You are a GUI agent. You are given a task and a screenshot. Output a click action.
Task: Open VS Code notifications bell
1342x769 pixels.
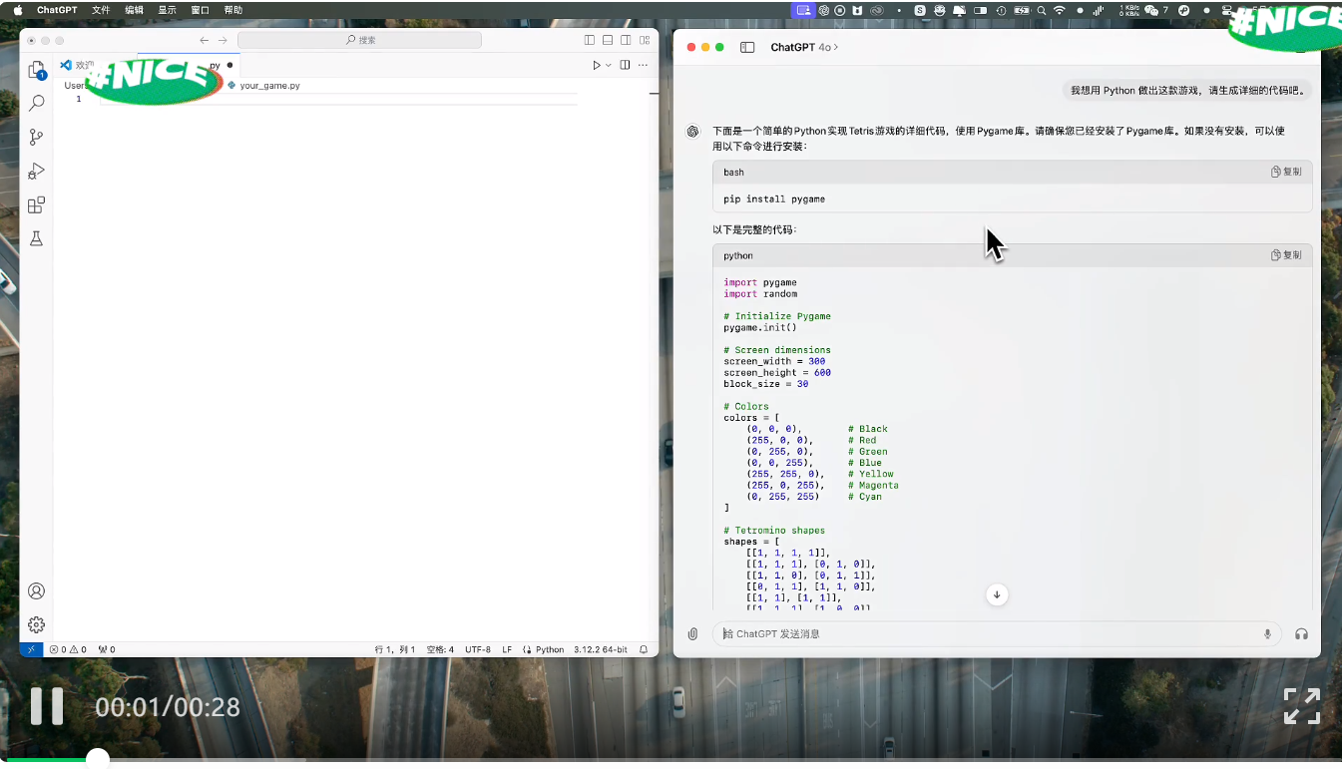click(x=644, y=649)
